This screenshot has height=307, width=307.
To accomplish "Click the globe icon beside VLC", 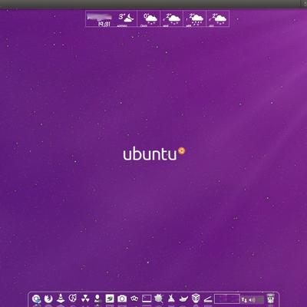I will [73, 299].
